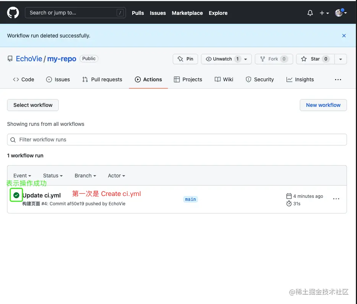Open the GitHub homepage logo
357x304 pixels.
pyautogui.click(x=13, y=13)
